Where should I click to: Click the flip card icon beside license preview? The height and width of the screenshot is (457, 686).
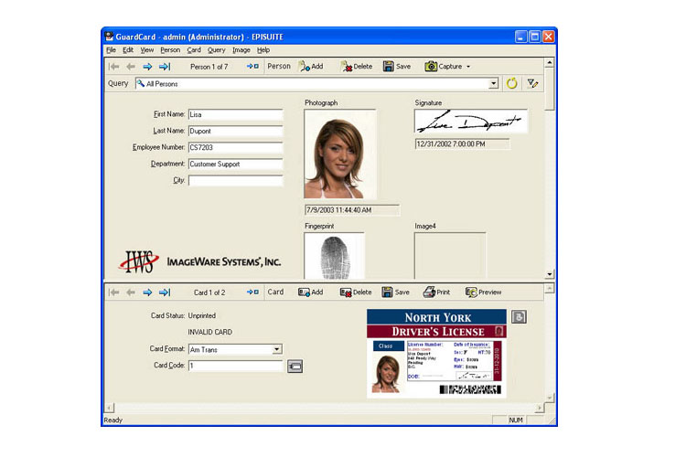tap(519, 316)
